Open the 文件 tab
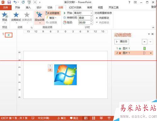This screenshot has width=157, height=121. (x=6, y=8)
